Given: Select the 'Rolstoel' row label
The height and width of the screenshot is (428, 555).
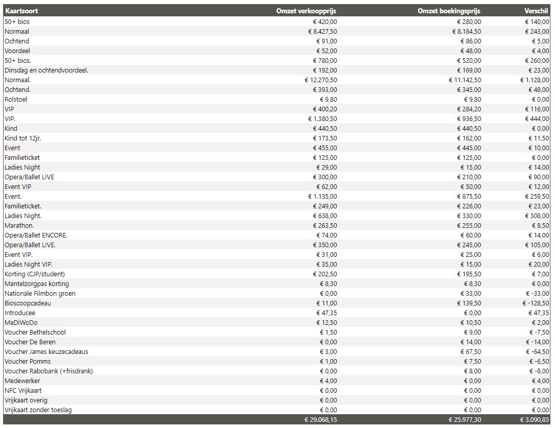Looking at the screenshot, I should tap(16, 100).
